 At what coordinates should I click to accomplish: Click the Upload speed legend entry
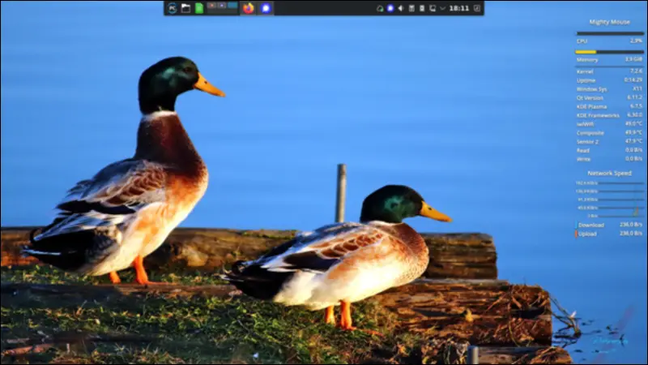[x=610, y=234]
